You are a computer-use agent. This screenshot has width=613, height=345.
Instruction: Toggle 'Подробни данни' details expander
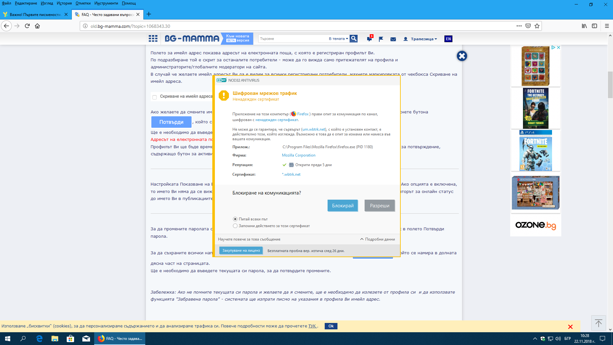[377, 239]
